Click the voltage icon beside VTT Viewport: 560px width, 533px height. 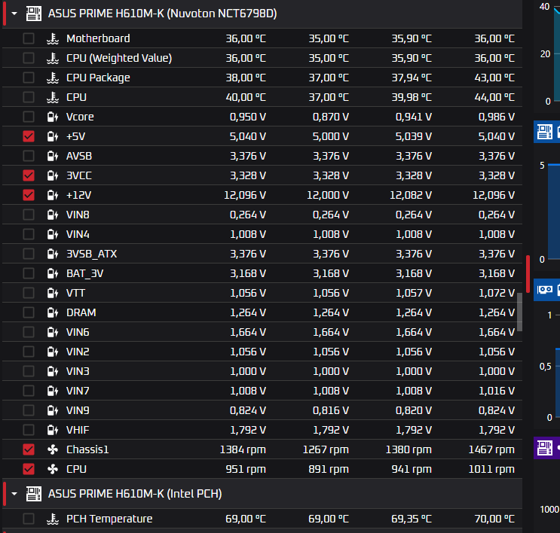[53, 293]
